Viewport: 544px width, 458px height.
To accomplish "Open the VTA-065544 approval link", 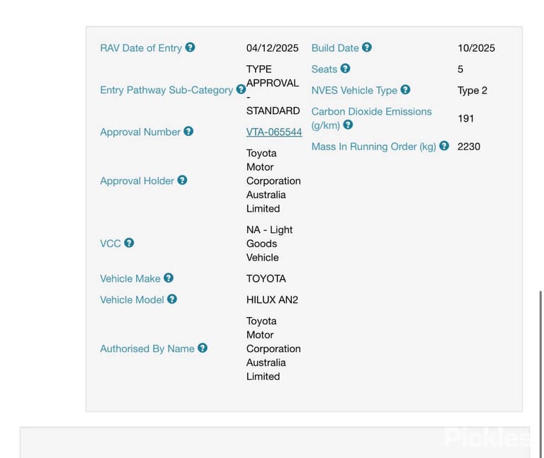I will tap(274, 132).
